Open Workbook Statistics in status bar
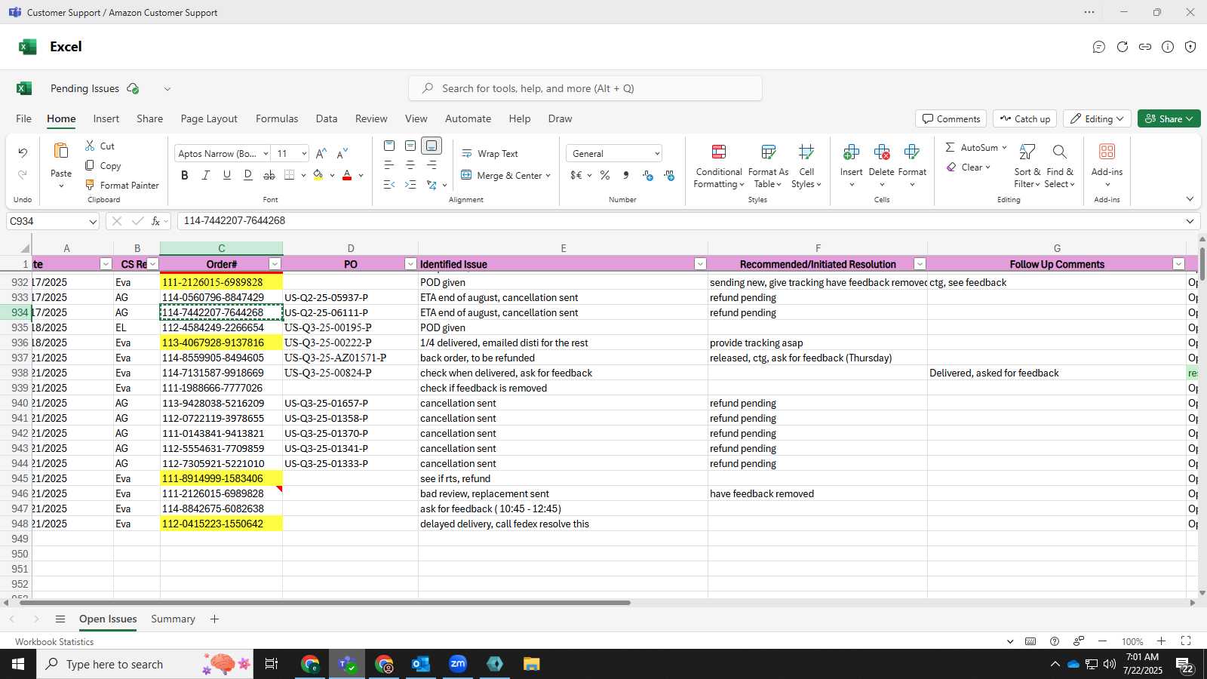 (54, 642)
